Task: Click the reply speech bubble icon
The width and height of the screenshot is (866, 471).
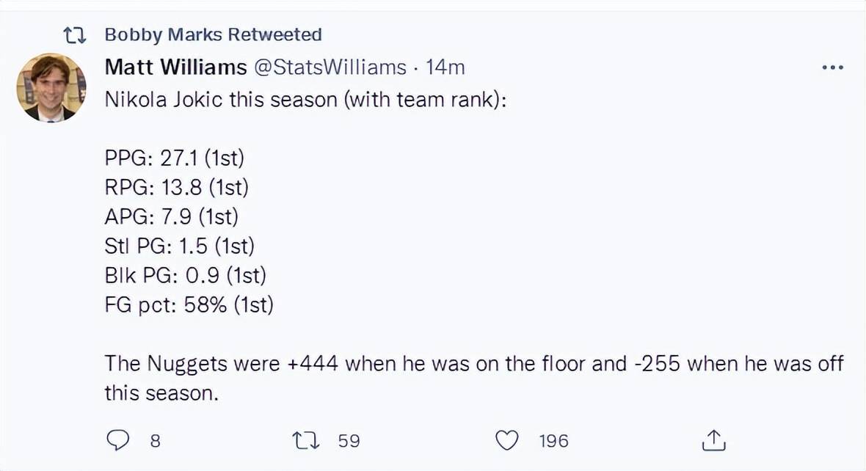Action: [117, 440]
